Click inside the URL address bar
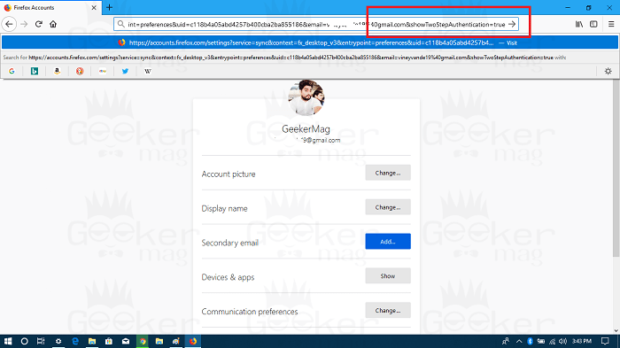 pos(316,24)
